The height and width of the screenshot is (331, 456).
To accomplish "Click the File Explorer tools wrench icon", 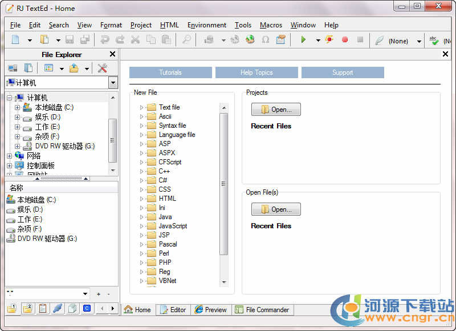I will [x=103, y=68].
